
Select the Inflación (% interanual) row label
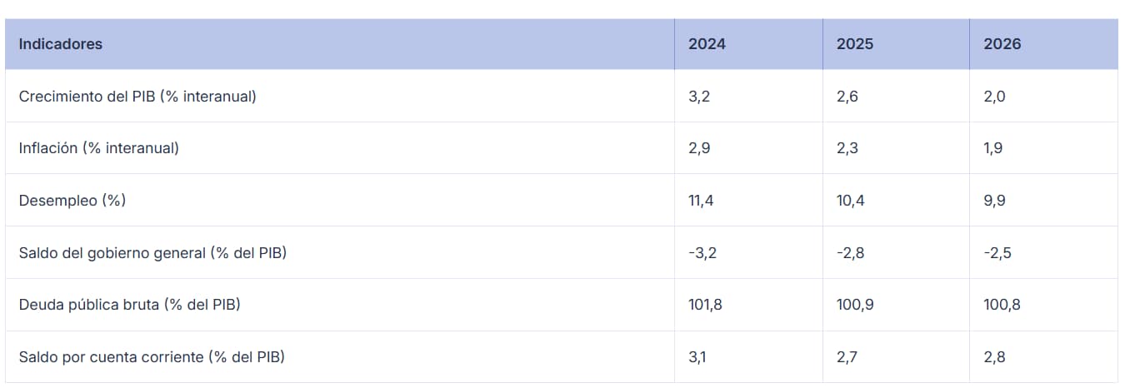99,148
